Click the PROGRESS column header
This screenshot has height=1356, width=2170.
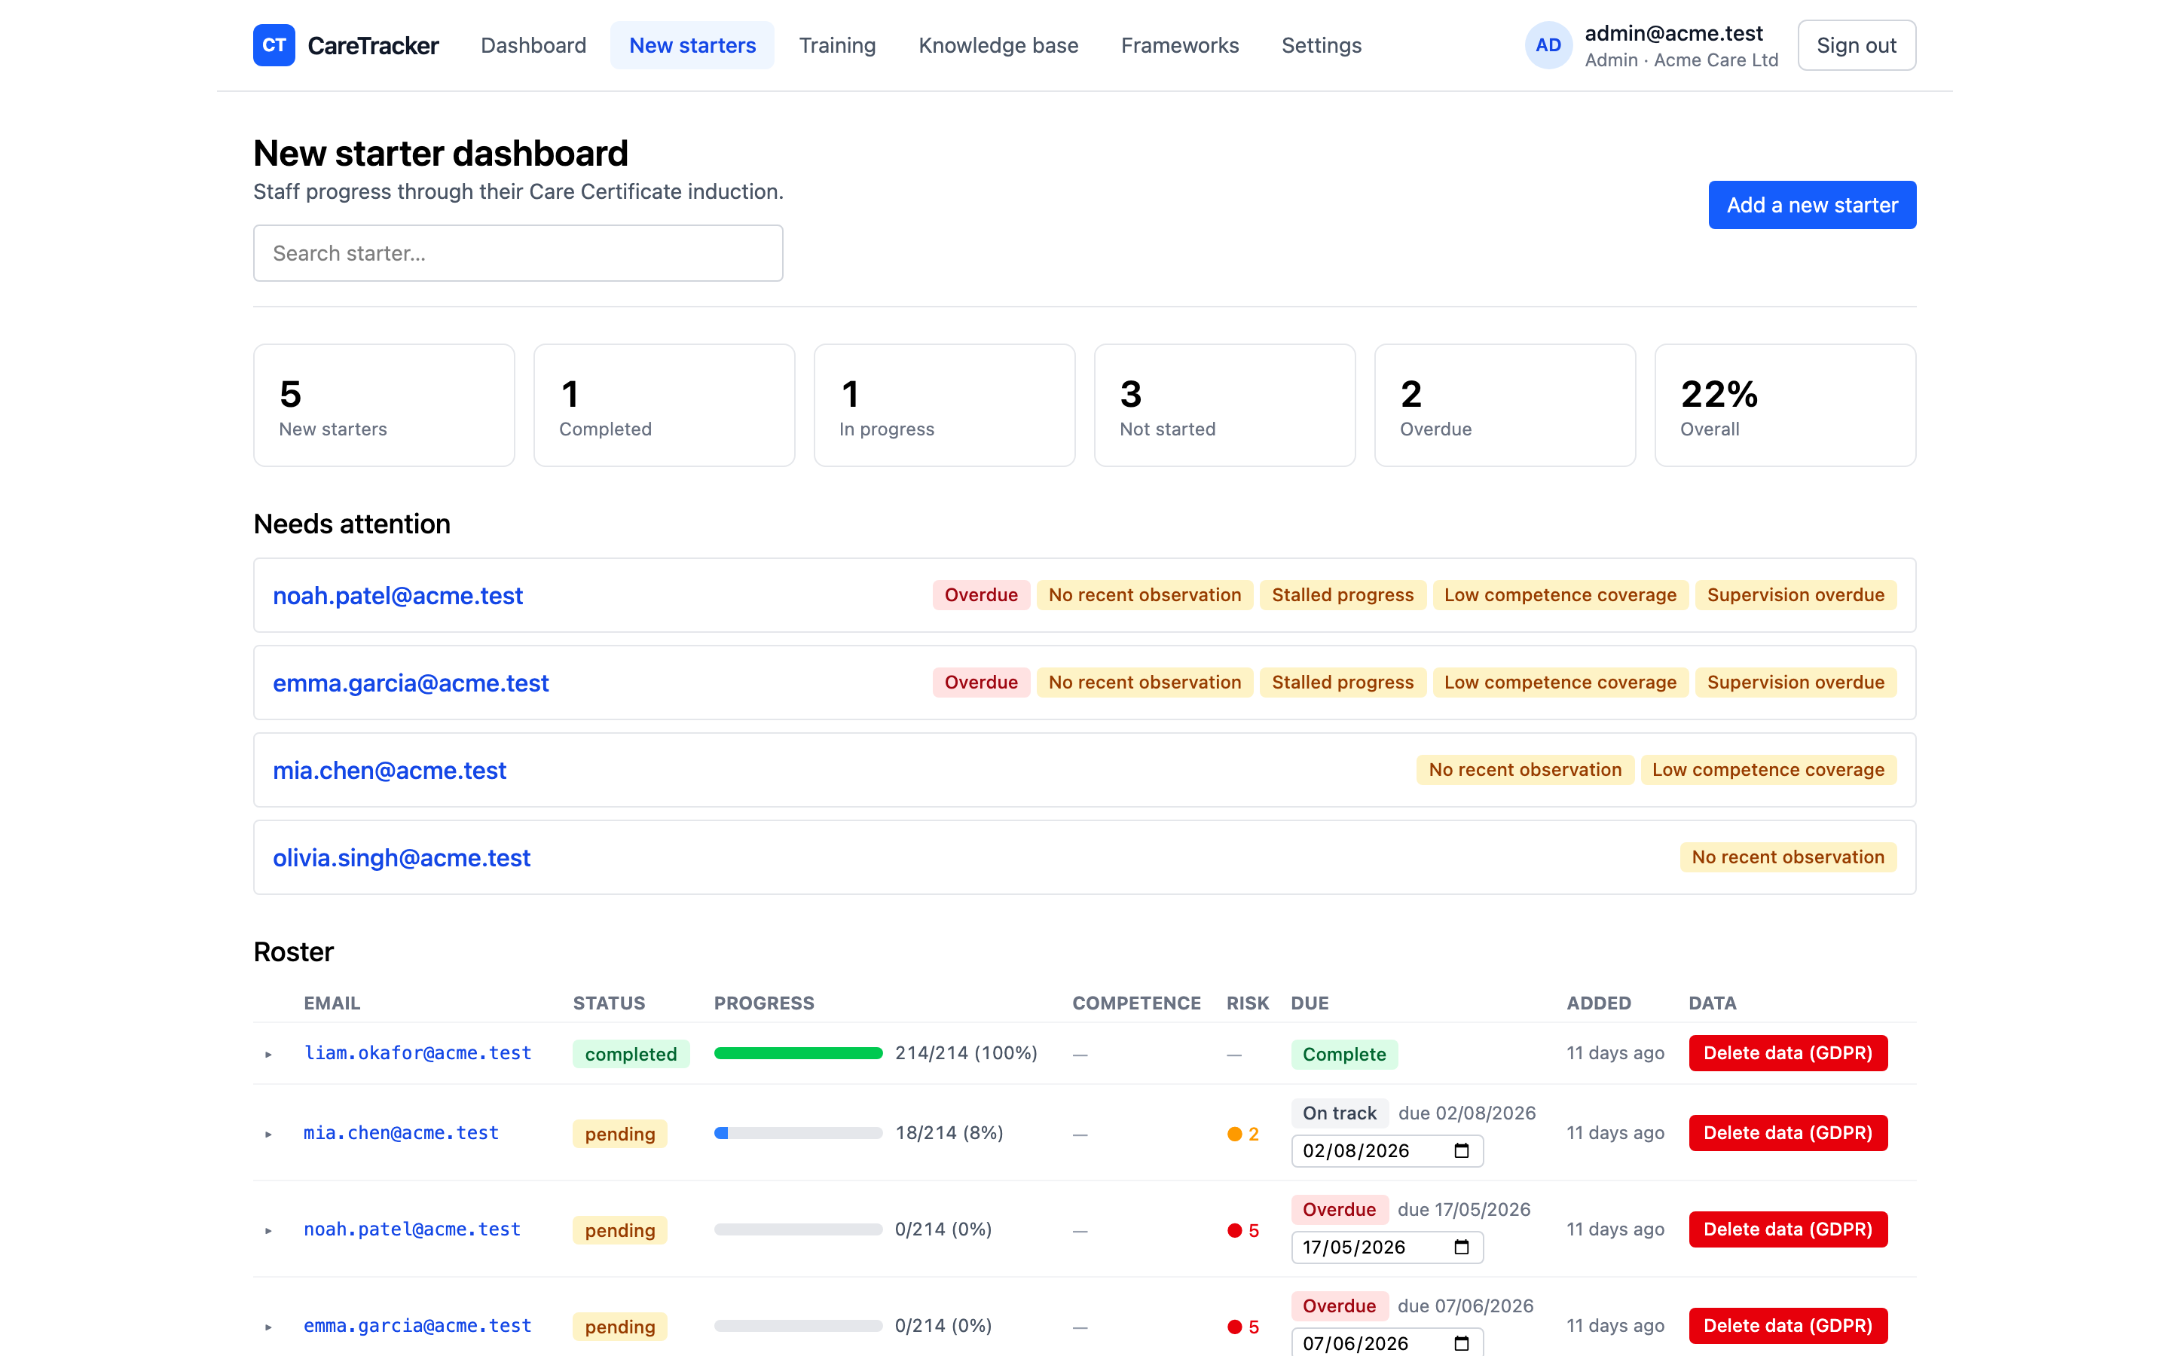click(x=764, y=1003)
